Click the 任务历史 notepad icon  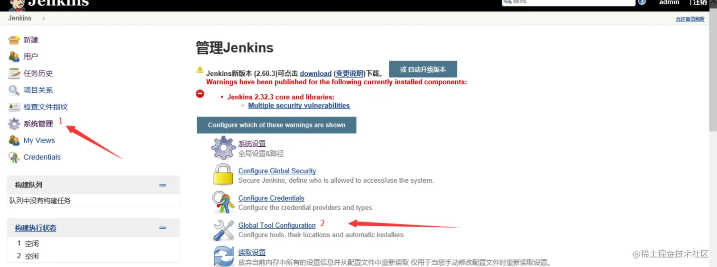pyautogui.click(x=14, y=73)
